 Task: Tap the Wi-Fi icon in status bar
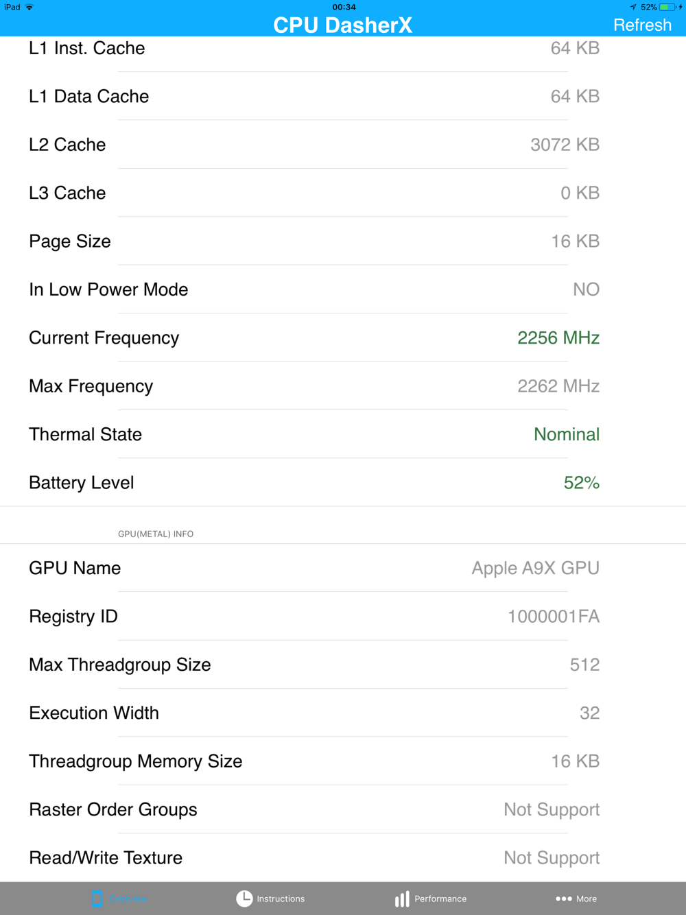29,7
